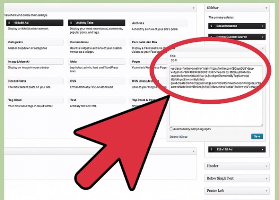
Task: Expand the Social Influence widget dropdown arrow
Action: pyautogui.click(x=262, y=26)
